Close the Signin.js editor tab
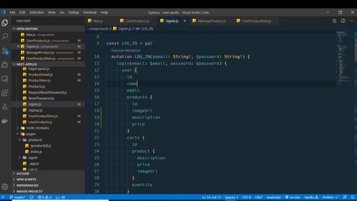357x201 pixels. pyautogui.click(x=185, y=21)
